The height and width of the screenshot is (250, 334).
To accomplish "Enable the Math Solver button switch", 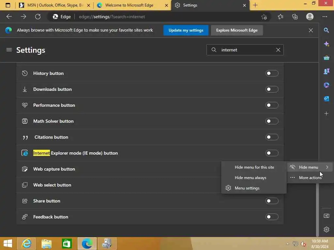I will pos(272,121).
